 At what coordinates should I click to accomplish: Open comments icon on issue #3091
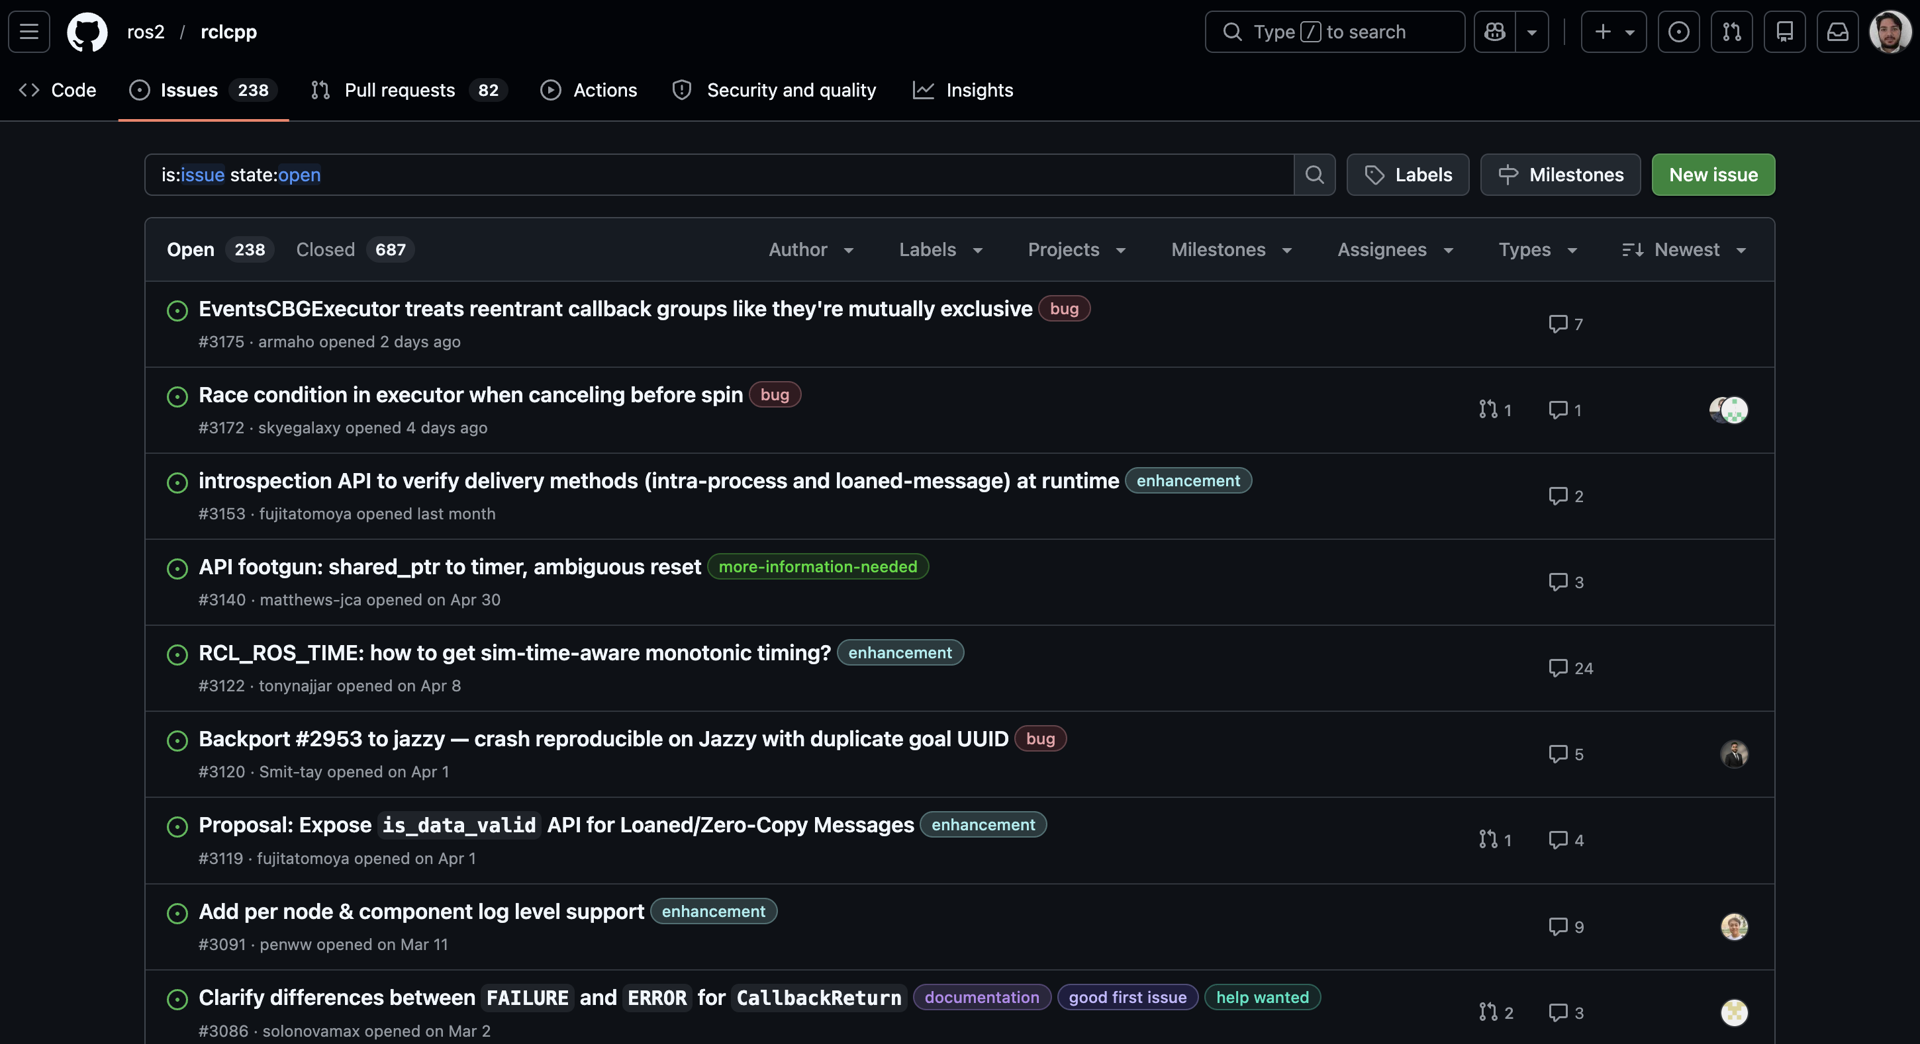(1566, 927)
